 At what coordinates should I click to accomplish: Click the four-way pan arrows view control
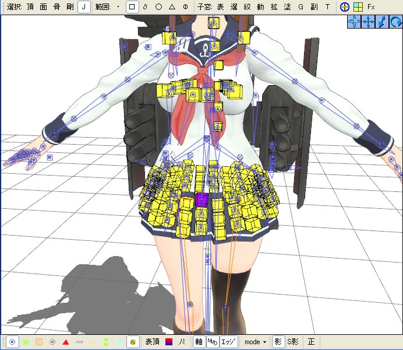pyautogui.click(x=368, y=22)
